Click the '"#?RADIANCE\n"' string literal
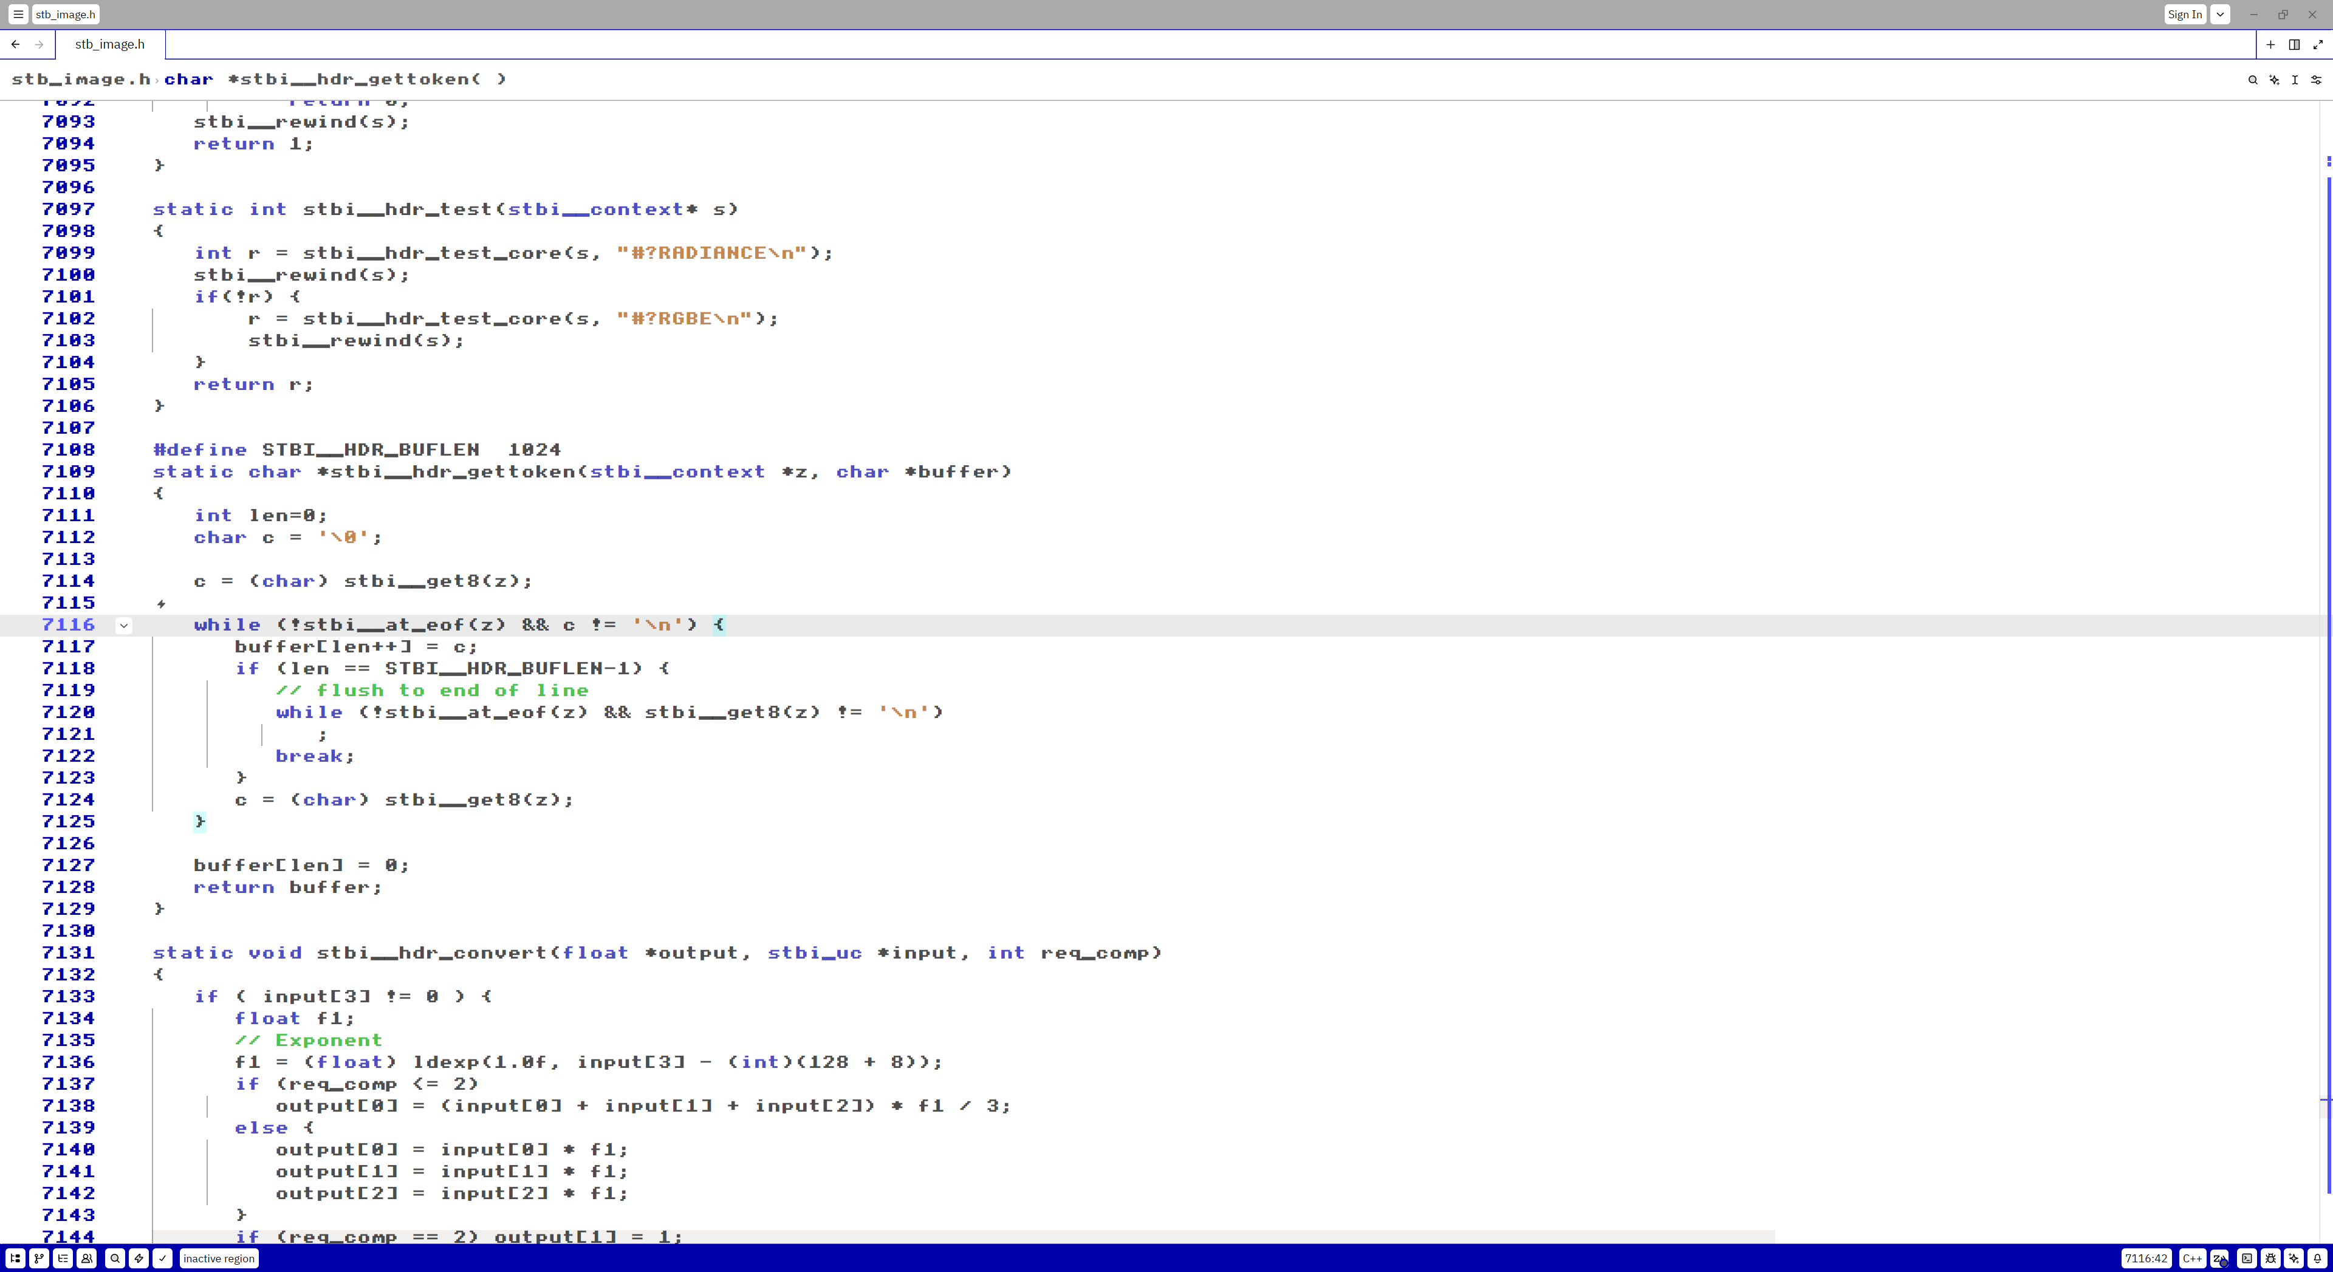The height and width of the screenshot is (1272, 2333). (711, 253)
